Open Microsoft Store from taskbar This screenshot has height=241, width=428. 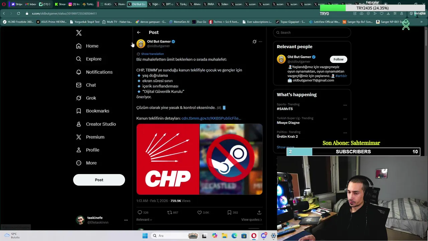(x=244, y=236)
